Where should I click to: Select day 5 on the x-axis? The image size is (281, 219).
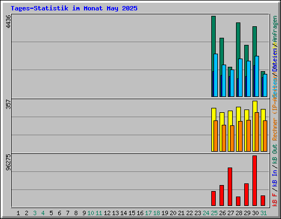pyautogui.click(x=51, y=213)
